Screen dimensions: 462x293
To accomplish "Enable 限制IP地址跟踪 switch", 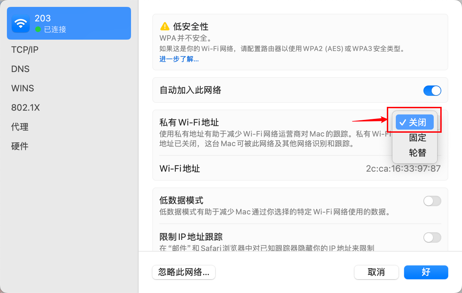I will click(432, 238).
